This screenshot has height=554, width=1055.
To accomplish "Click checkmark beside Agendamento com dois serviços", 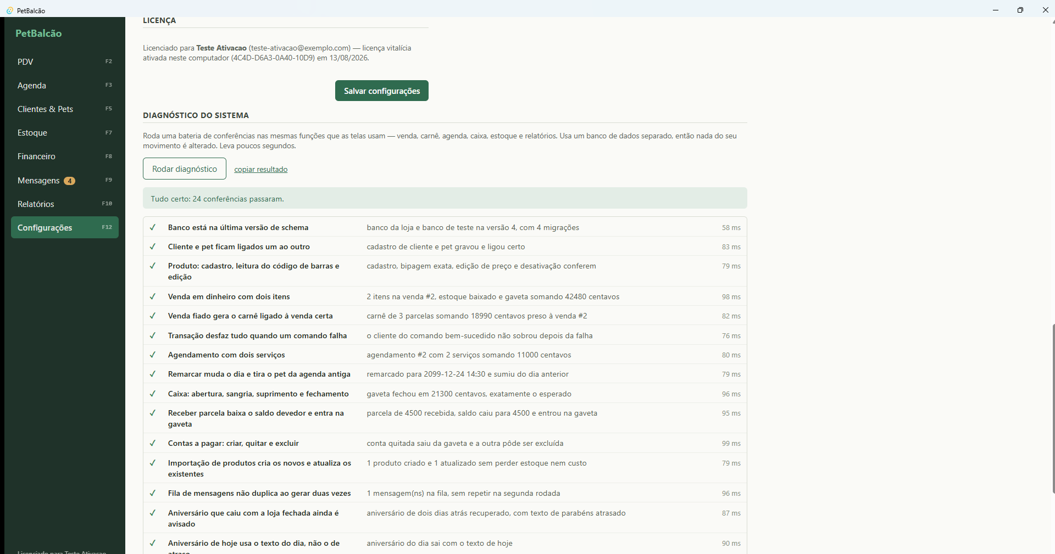I will [x=153, y=355].
